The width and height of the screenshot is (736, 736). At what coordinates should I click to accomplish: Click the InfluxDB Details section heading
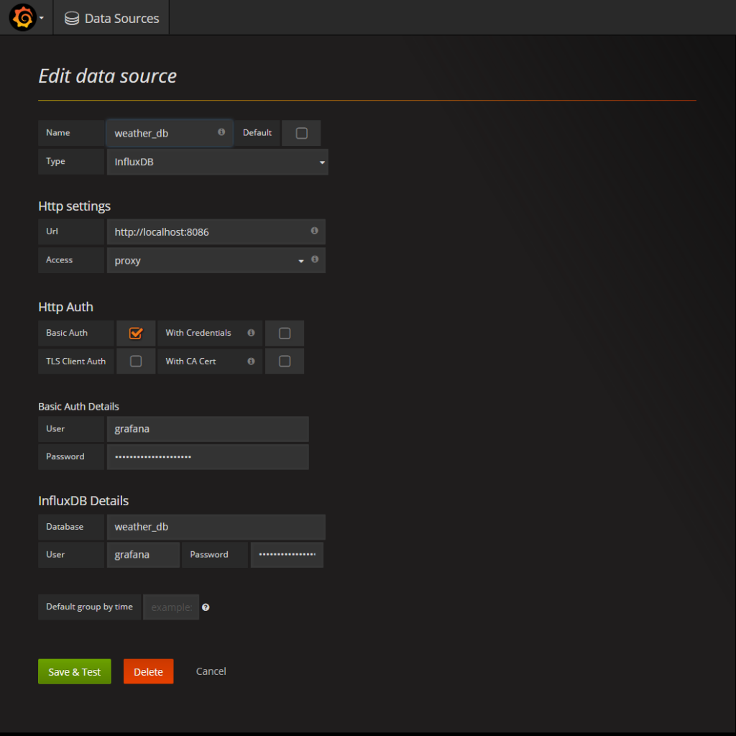click(x=83, y=501)
